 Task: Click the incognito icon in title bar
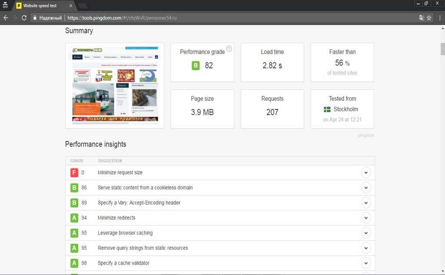point(5,5)
